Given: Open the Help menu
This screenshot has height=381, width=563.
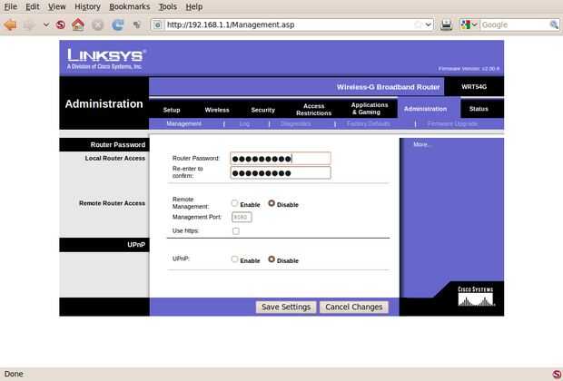Looking at the screenshot, I should tap(194, 6).
